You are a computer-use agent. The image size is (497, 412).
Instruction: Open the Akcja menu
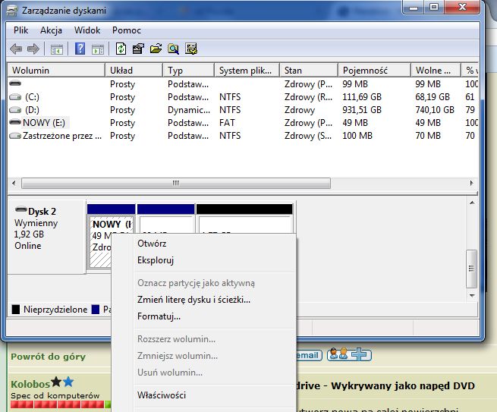coord(51,30)
